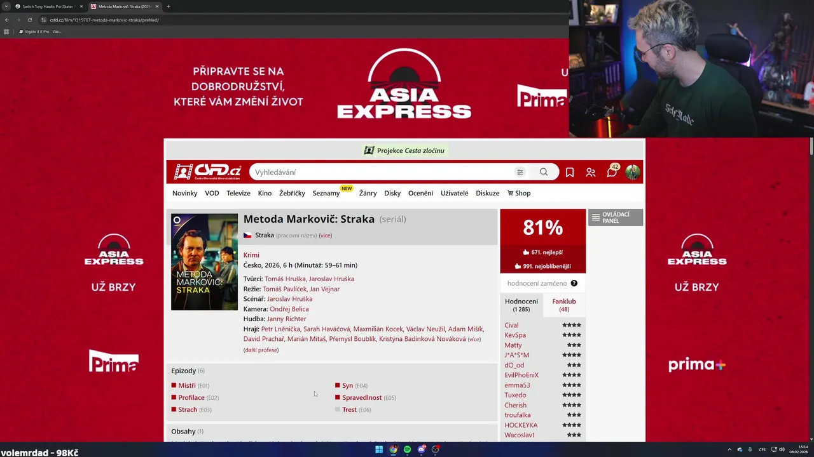This screenshot has height=457, width=814.
Task: Open the Disky menu item
Action: click(392, 193)
